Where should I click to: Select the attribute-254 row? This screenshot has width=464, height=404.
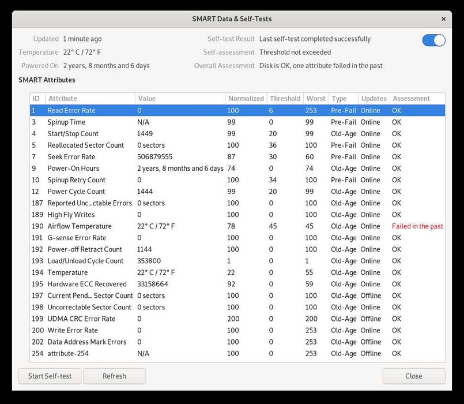point(237,353)
